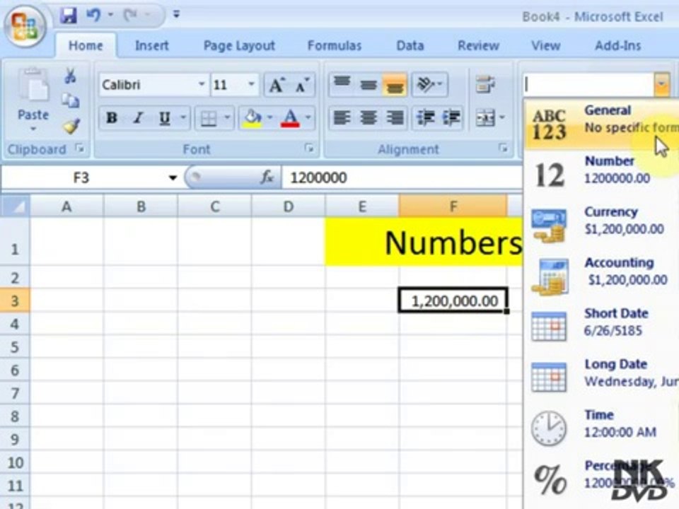Viewport: 679px width, 509px height.
Task: Open font color palette dropdown arrow
Action: click(308, 117)
